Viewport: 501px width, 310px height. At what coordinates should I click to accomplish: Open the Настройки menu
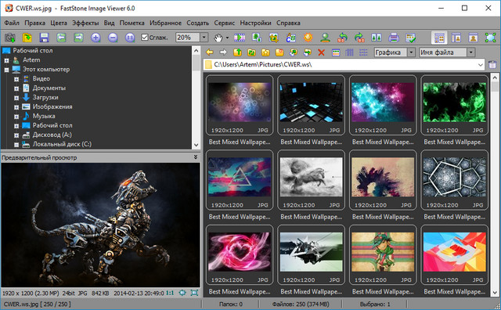click(256, 23)
